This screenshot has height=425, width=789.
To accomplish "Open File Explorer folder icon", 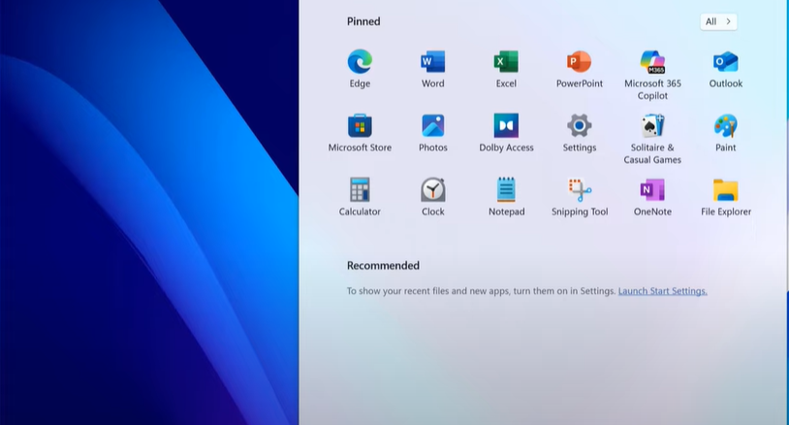I will (x=726, y=190).
